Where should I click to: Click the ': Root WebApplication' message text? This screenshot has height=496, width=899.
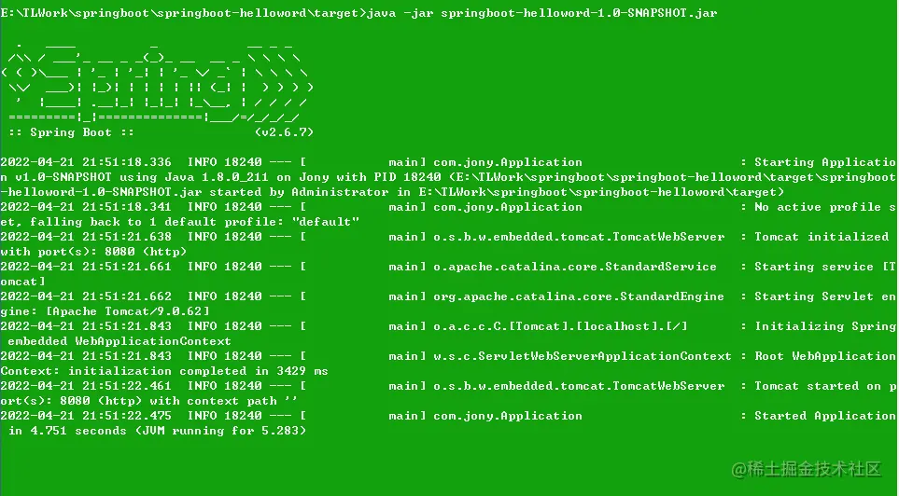click(x=819, y=356)
